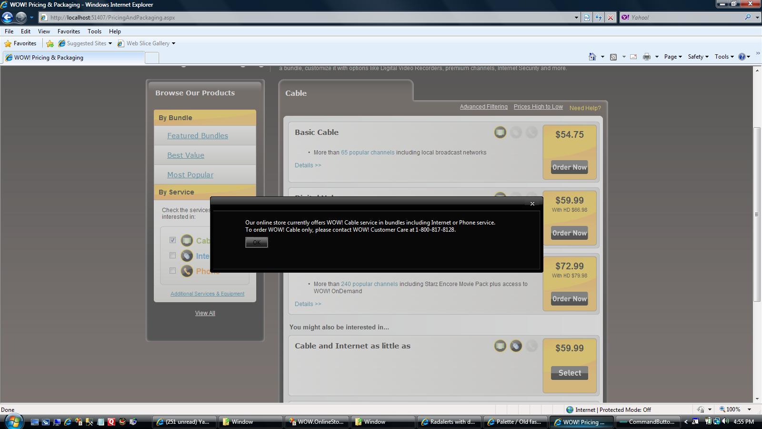Open the Help menu in menu bar
Image resolution: width=762 pixels, height=429 pixels.
[115, 31]
